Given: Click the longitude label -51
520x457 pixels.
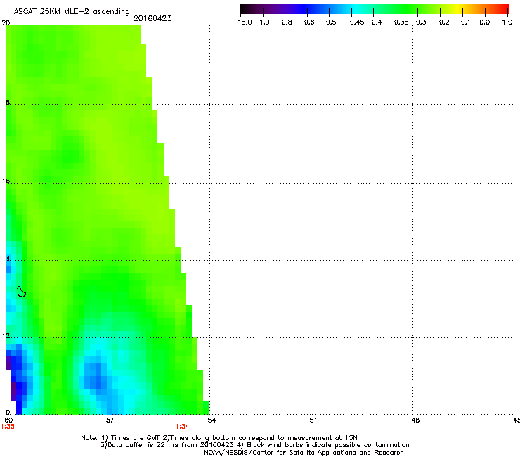Looking at the screenshot, I should click(x=311, y=420).
